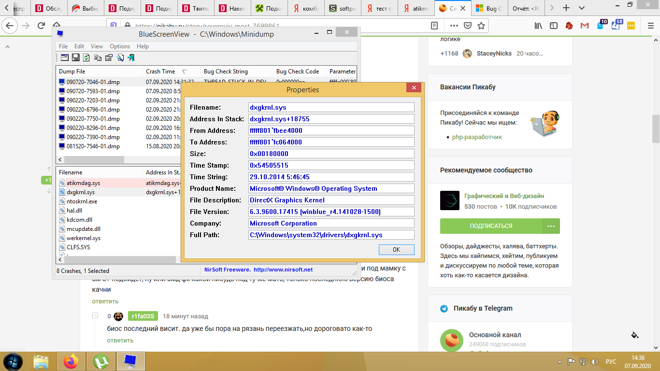660x371 pixels.
Task: Select dump file 090720-7046-01.dmp
Action: point(93,82)
